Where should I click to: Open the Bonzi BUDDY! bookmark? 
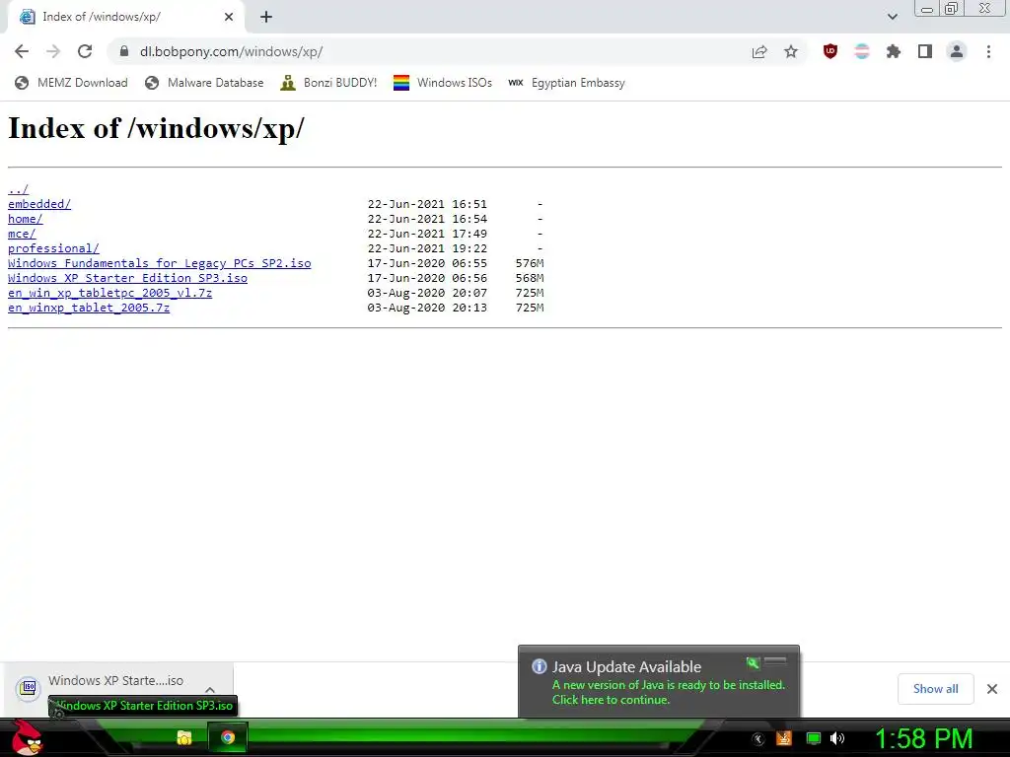[x=328, y=83]
